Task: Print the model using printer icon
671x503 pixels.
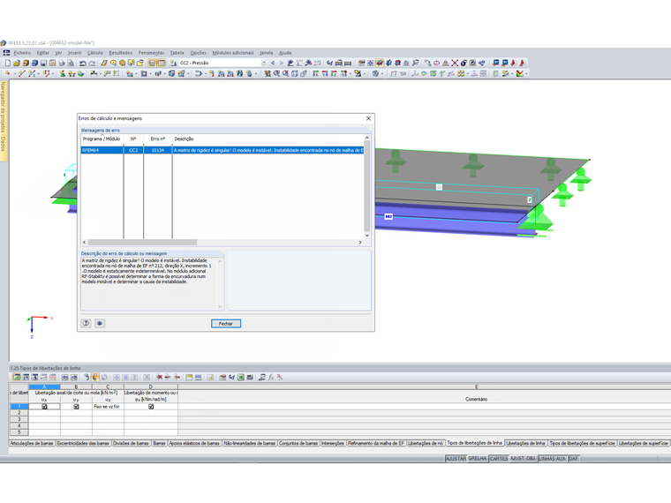Action: pos(62,63)
